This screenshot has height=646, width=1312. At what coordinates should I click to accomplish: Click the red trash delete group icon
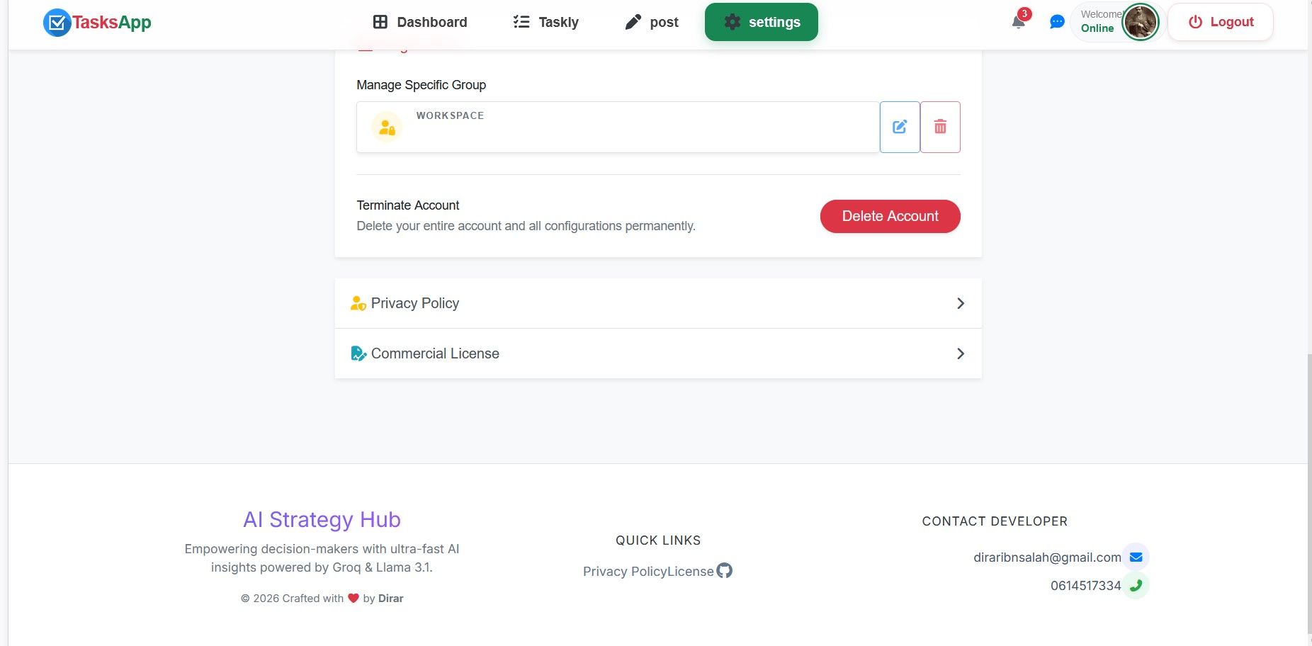tap(940, 127)
